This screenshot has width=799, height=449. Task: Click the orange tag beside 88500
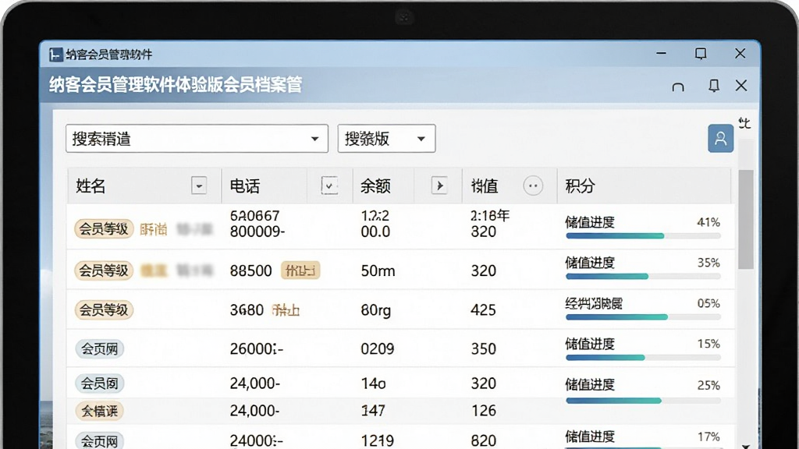pos(300,270)
